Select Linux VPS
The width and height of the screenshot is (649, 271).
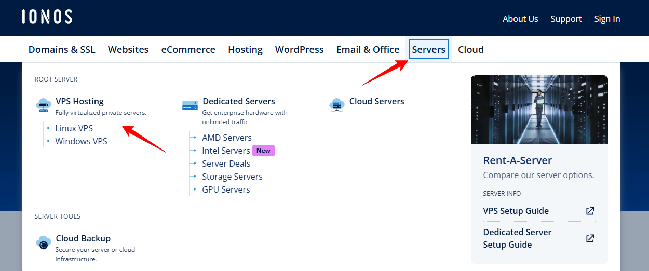pos(74,128)
